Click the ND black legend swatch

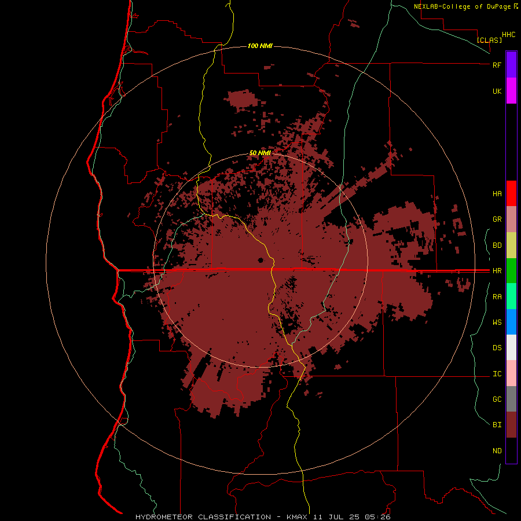point(511,450)
